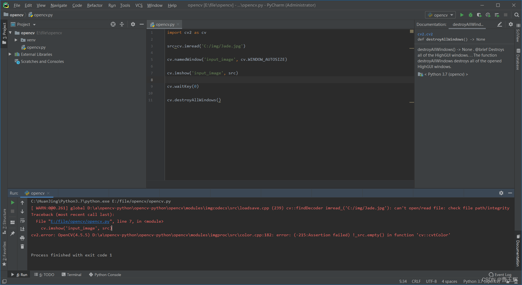Click the print icon in Run panel
Viewport: 522px width, 285px height.
point(22,238)
